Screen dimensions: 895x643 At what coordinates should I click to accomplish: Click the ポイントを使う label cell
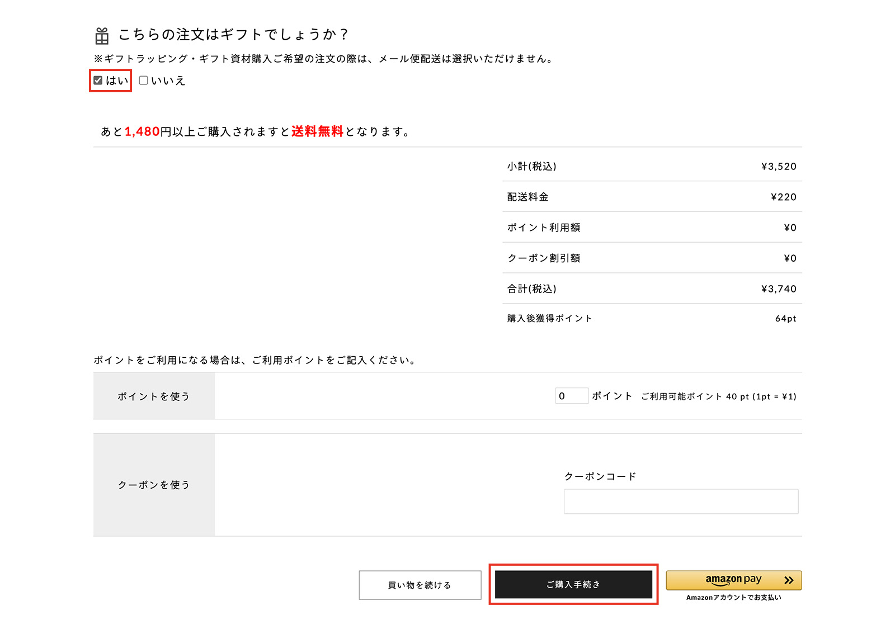[154, 396]
